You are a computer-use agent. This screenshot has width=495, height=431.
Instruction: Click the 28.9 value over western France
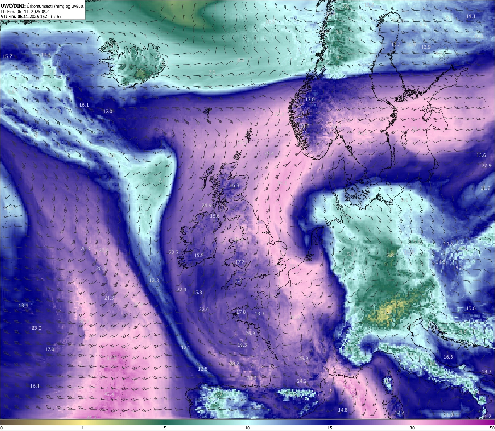tap(250, 333)
